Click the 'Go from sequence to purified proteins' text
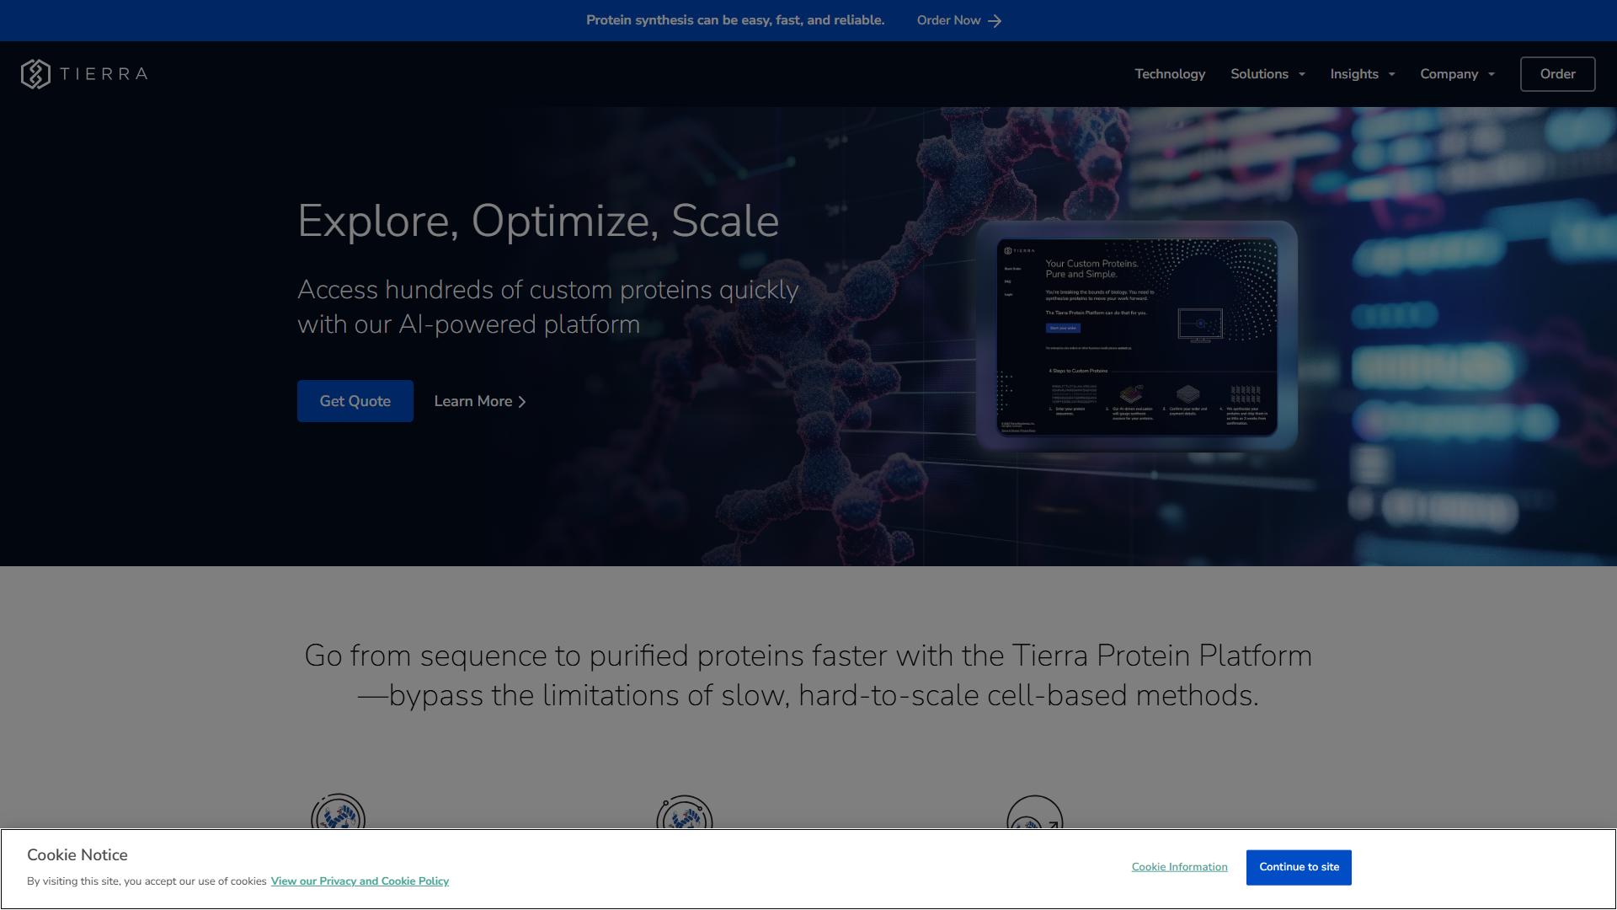 coord(808,676)
